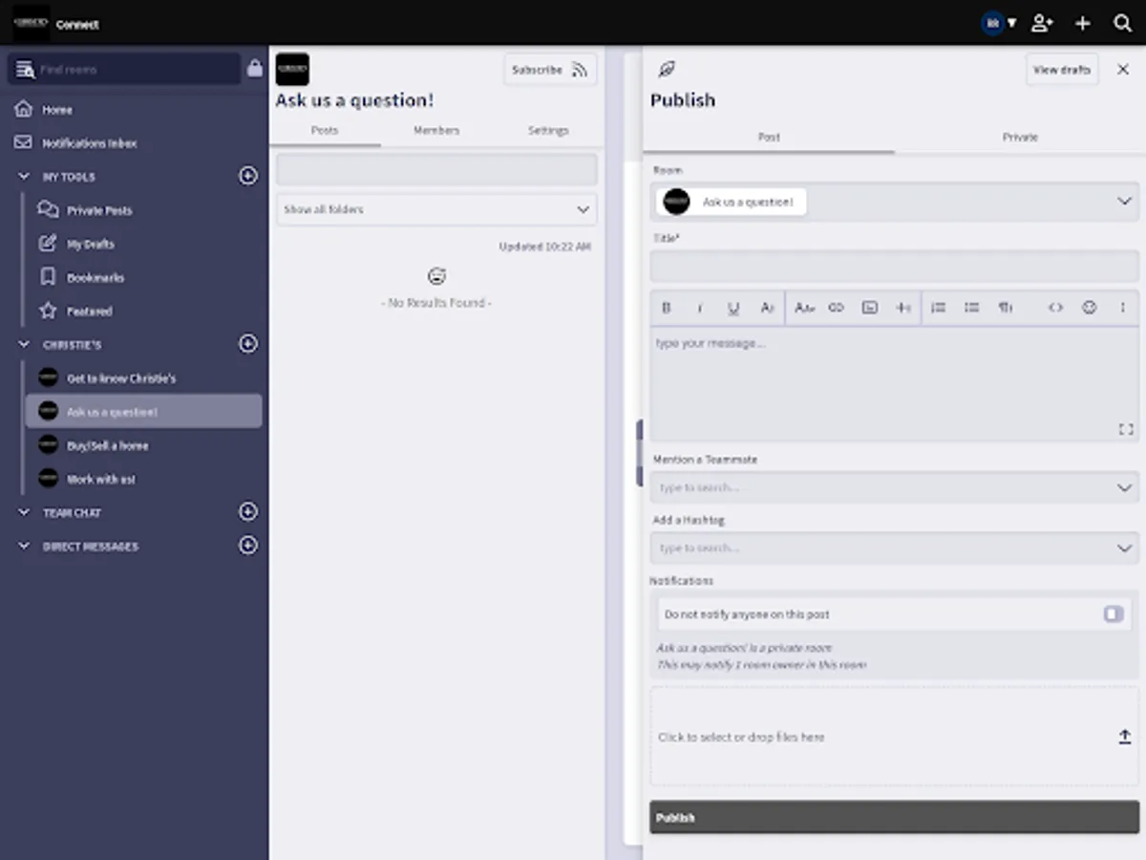1146x860 pixels.
Task: Close the Publish panel
Action: tap(1123, 70)
